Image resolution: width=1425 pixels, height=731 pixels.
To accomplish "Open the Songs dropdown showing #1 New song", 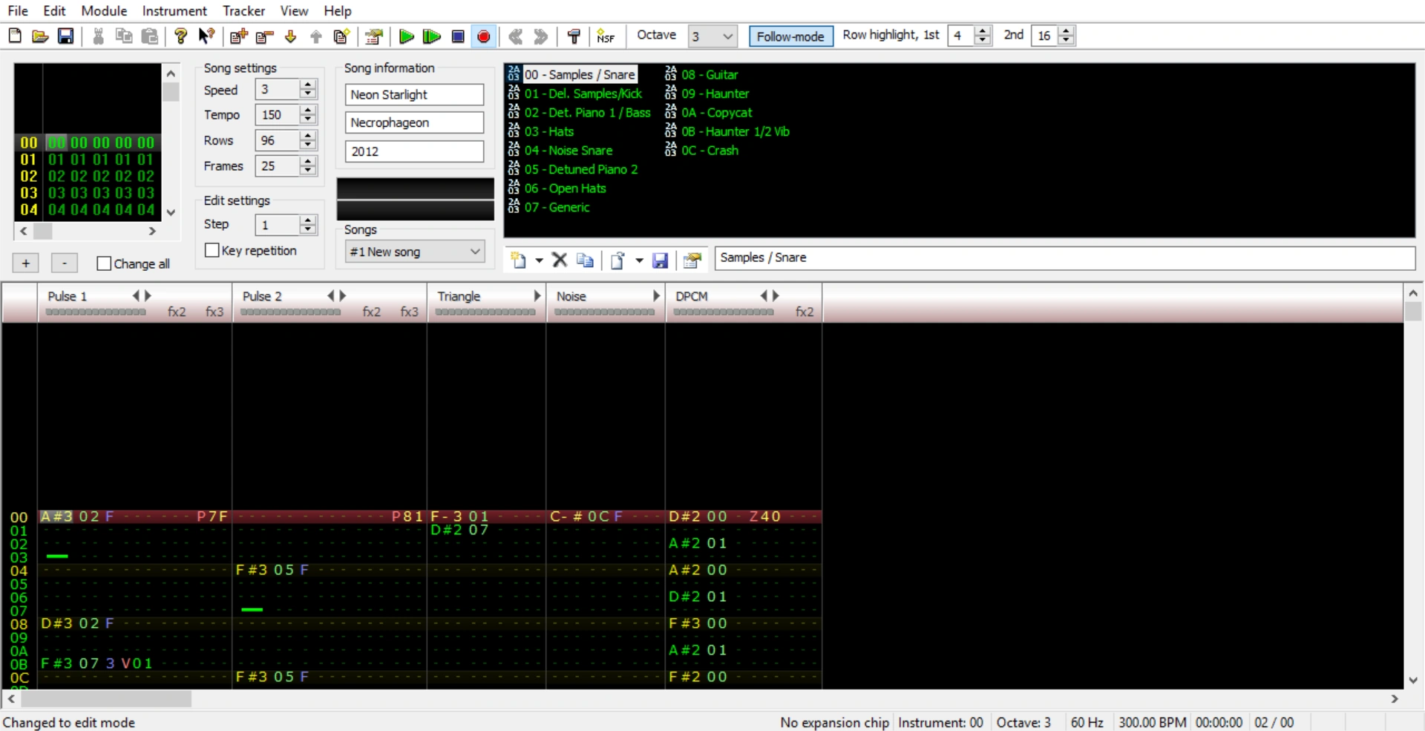I will [x=475, y=252].
